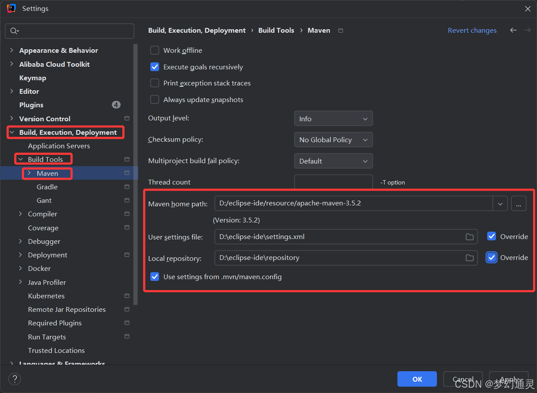Open the Maven home path dropdown arrow
The height and width of the screenshot is (393, 537).
500,203
